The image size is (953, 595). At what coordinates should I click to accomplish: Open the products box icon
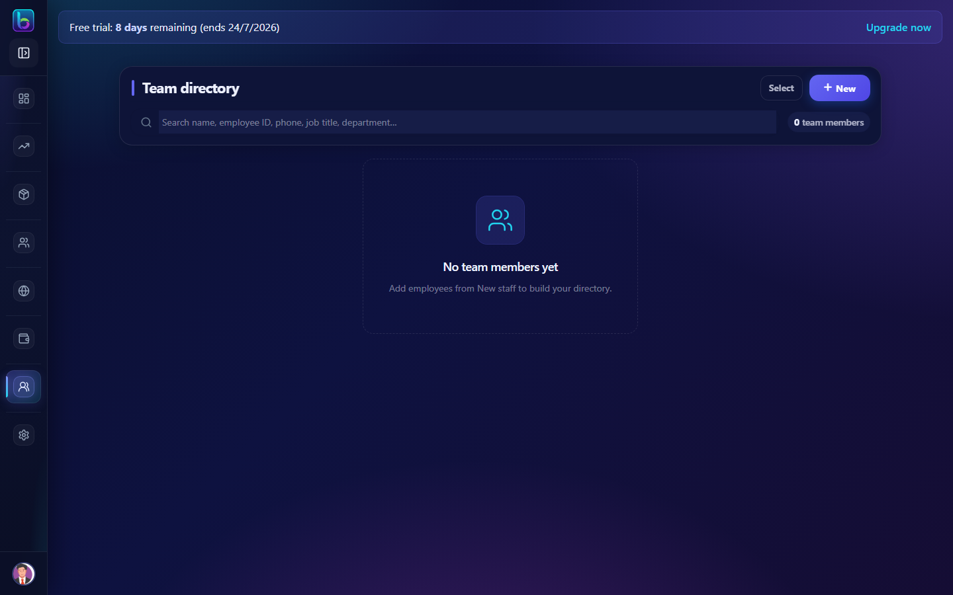coord(24,194)
